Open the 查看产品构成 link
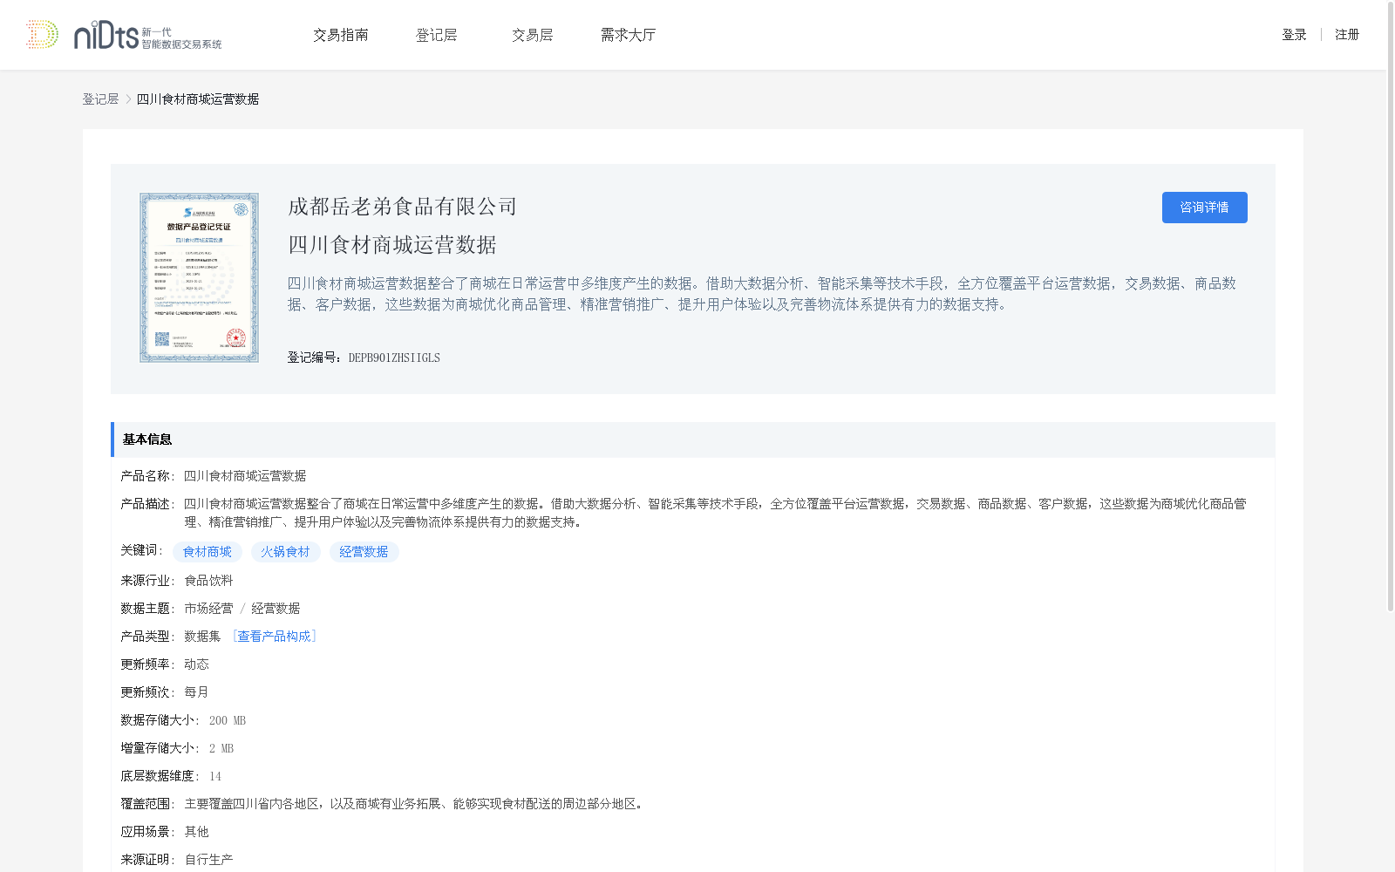This screenshot has height=872, width=1395. (275, 637)
